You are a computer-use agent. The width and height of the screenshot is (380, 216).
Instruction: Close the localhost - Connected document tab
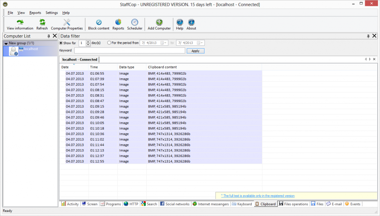pyautogui.click(x=374, y=59)
